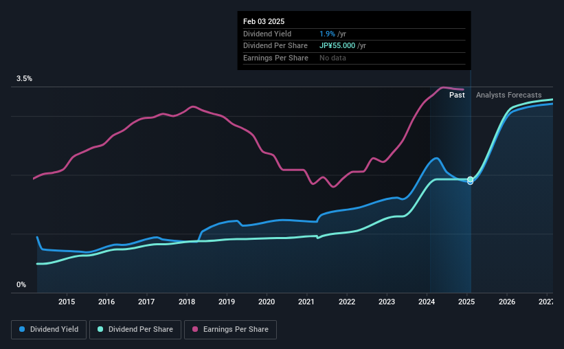564x349 pixels.
Task: Click the teal Dividend Per Share legend dot
Action: coord(100,329)
